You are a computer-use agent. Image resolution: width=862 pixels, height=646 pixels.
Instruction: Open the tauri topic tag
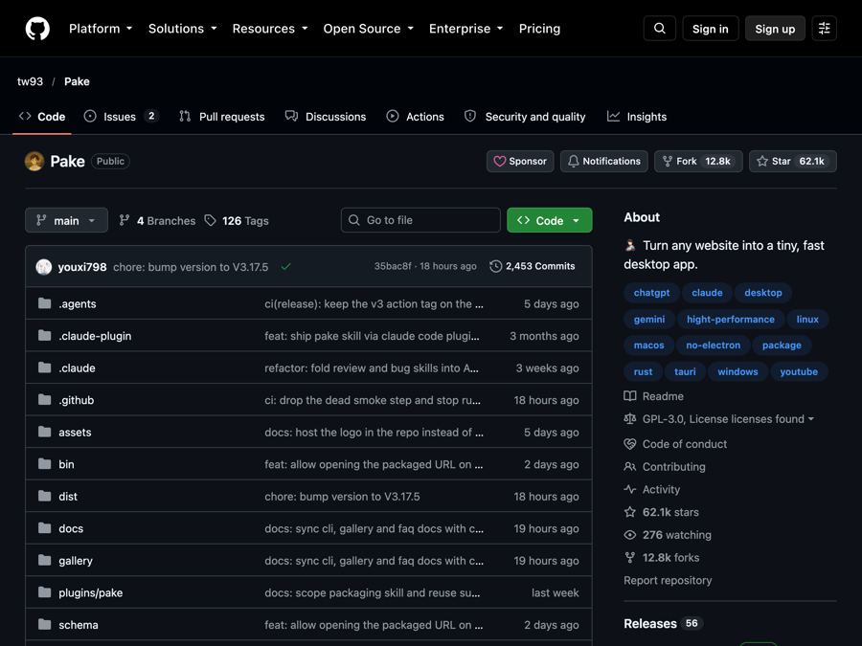click(685, 371)
